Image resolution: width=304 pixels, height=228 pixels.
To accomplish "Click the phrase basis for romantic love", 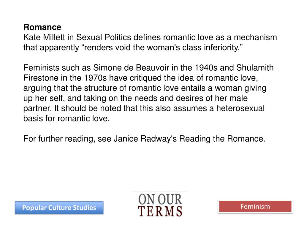I will (66, 118).
